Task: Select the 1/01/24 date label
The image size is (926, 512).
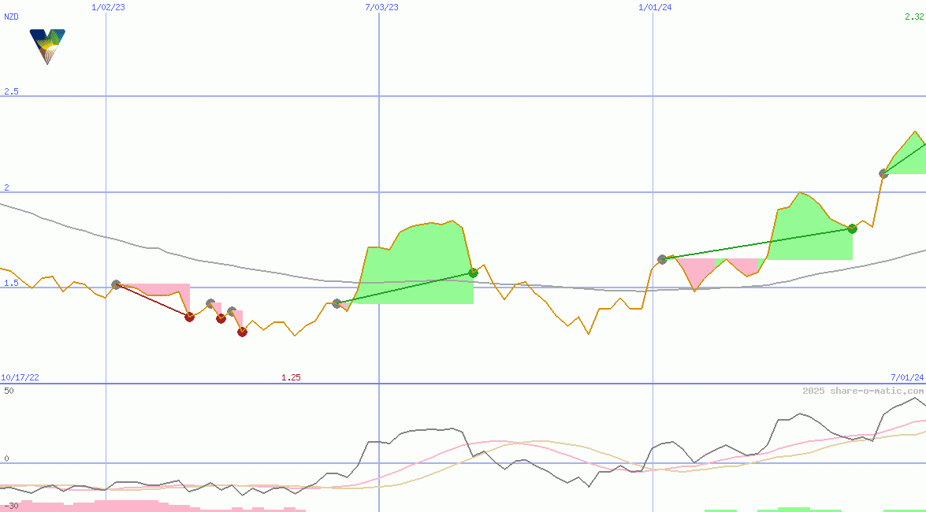Action: point(654,7)
